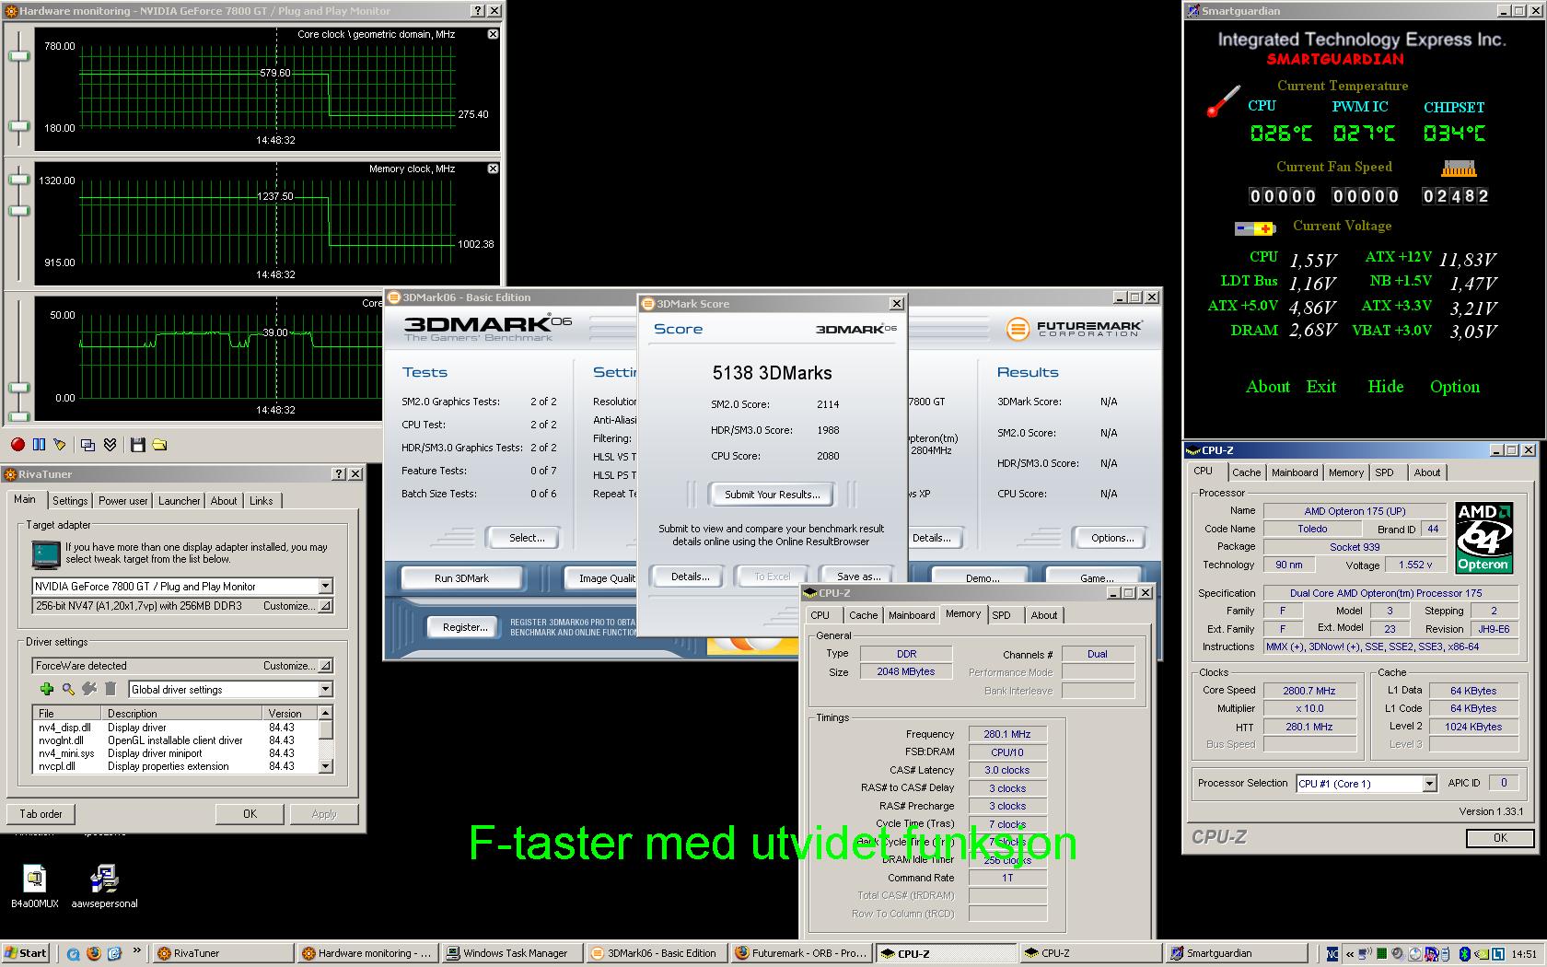
Task: Click Save as button in 3DMark Score
Action: (x=858, y=577)
